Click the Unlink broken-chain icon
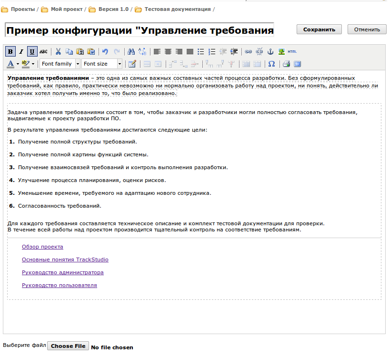 pos(259,51)
